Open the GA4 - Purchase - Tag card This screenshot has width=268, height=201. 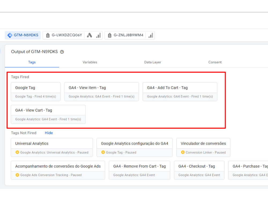pos(248,170)
